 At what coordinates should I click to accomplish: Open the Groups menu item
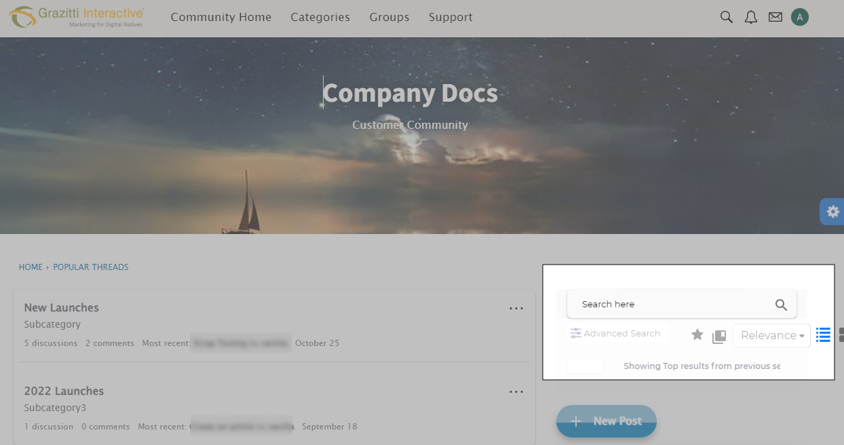coord(389,17)
